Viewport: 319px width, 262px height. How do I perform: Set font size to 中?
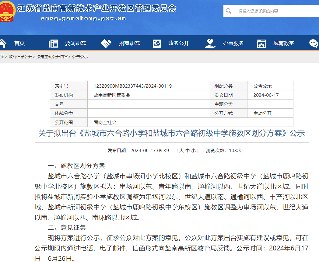[188, 151]
